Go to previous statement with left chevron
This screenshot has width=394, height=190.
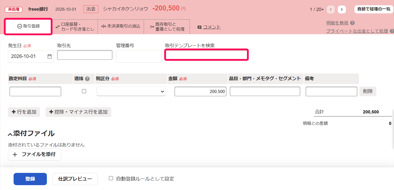tap(331, 9)
